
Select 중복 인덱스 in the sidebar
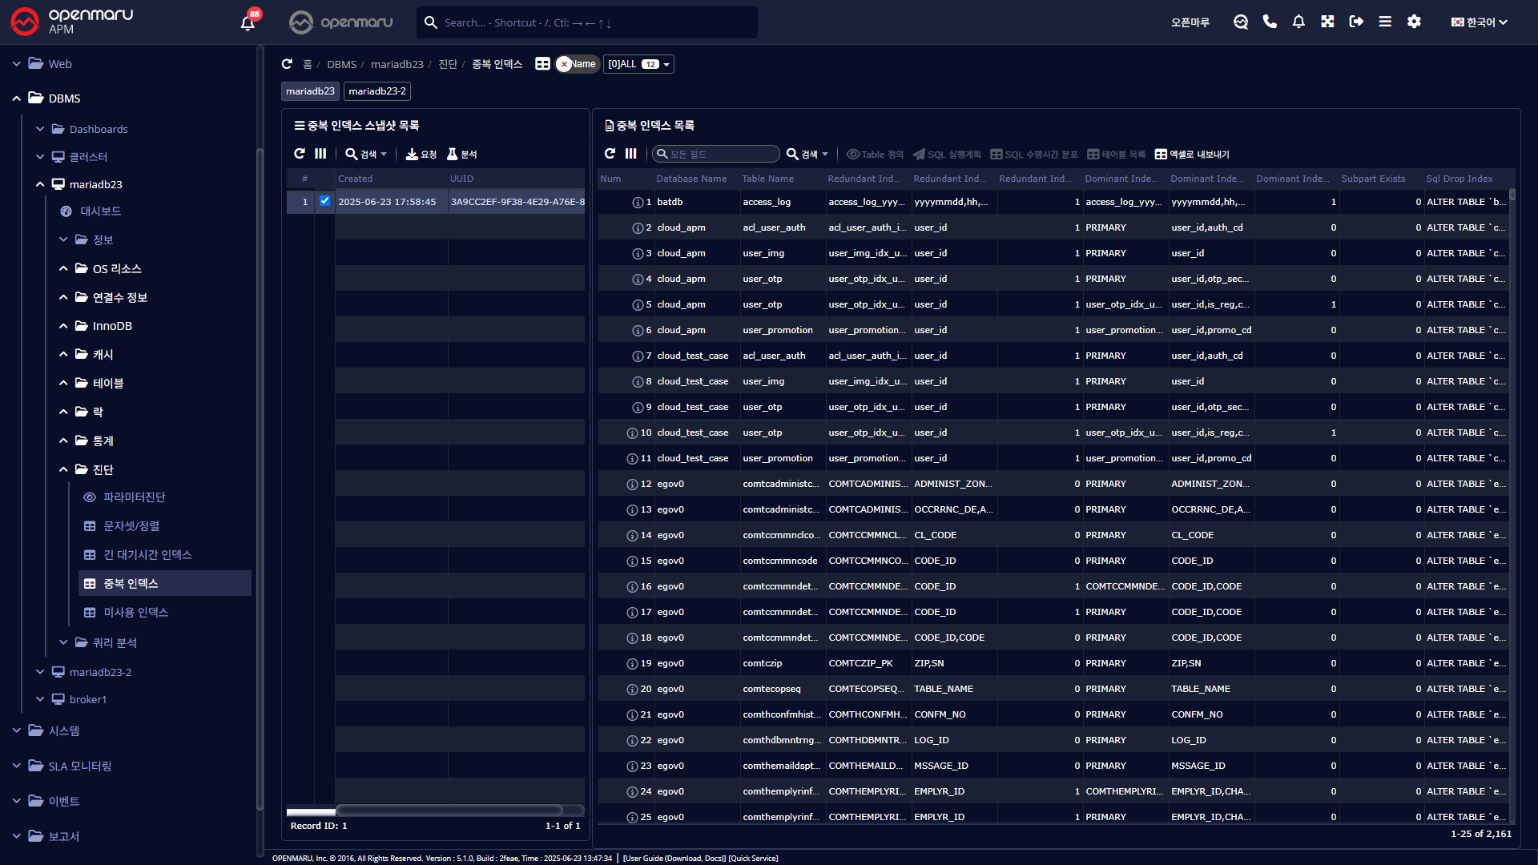(165, 583)
